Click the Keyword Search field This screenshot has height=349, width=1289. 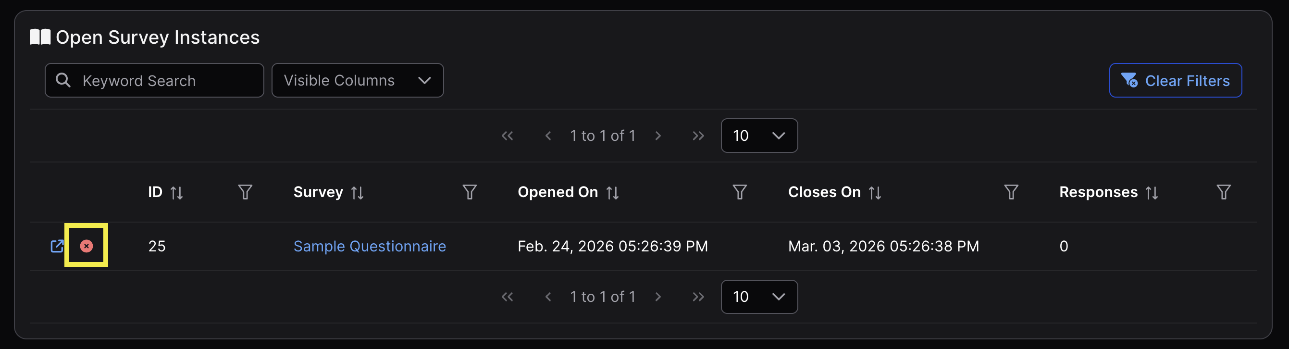coord(154,81)
